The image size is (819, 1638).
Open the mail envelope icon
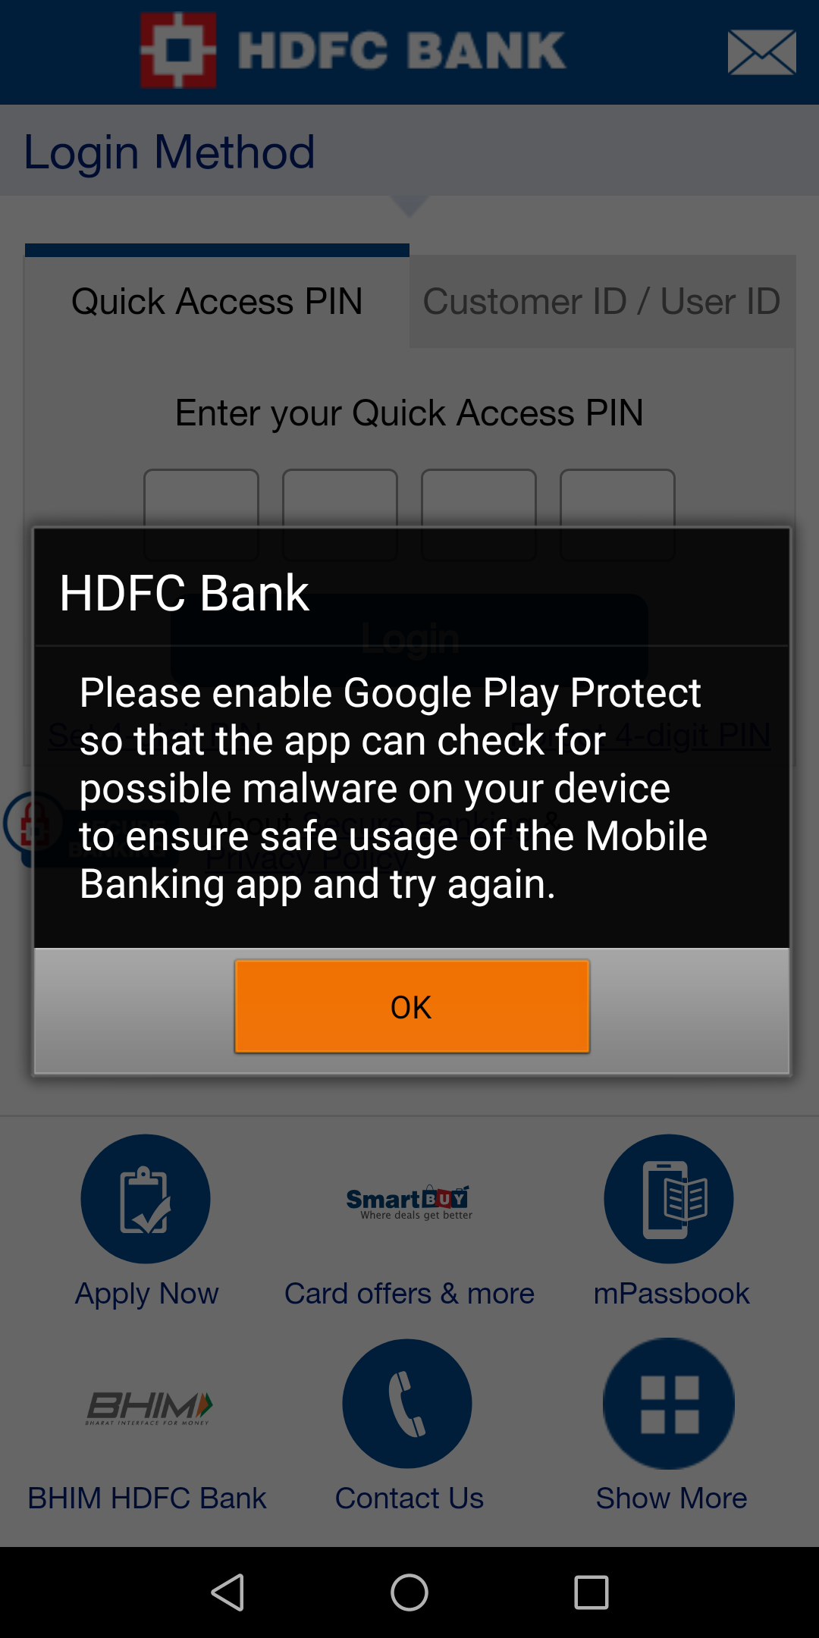[761, 52]
